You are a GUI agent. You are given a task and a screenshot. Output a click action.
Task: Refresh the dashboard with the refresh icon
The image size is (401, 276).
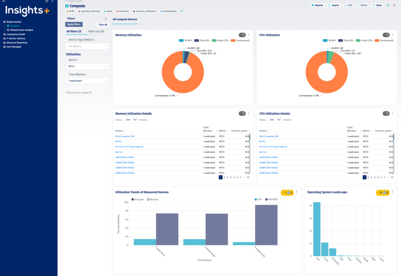point(388,4)
